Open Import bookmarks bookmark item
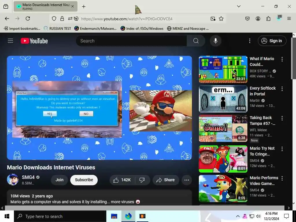The width and height of the screenshot is (296, 222). (x=22, y=29)
